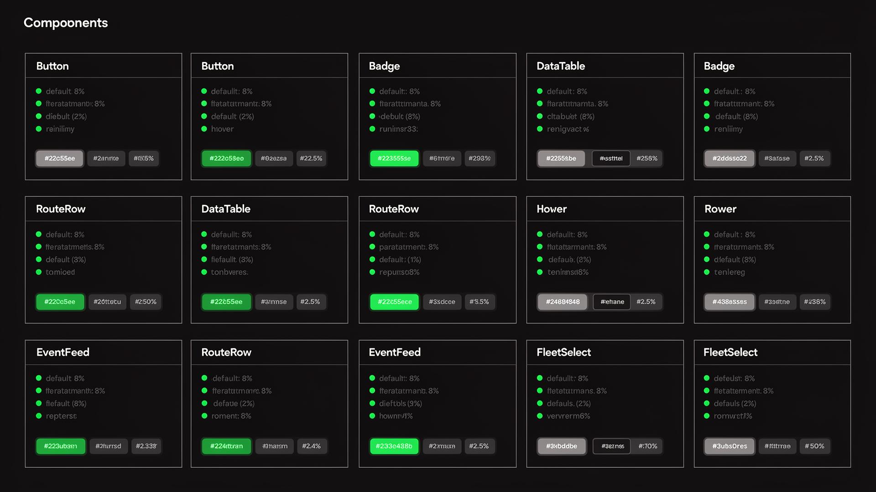The width and height of the screenshot is (876, 492).
Task: Choose the gray #3ubsOres chip
Action: click(x=730, y=446)
